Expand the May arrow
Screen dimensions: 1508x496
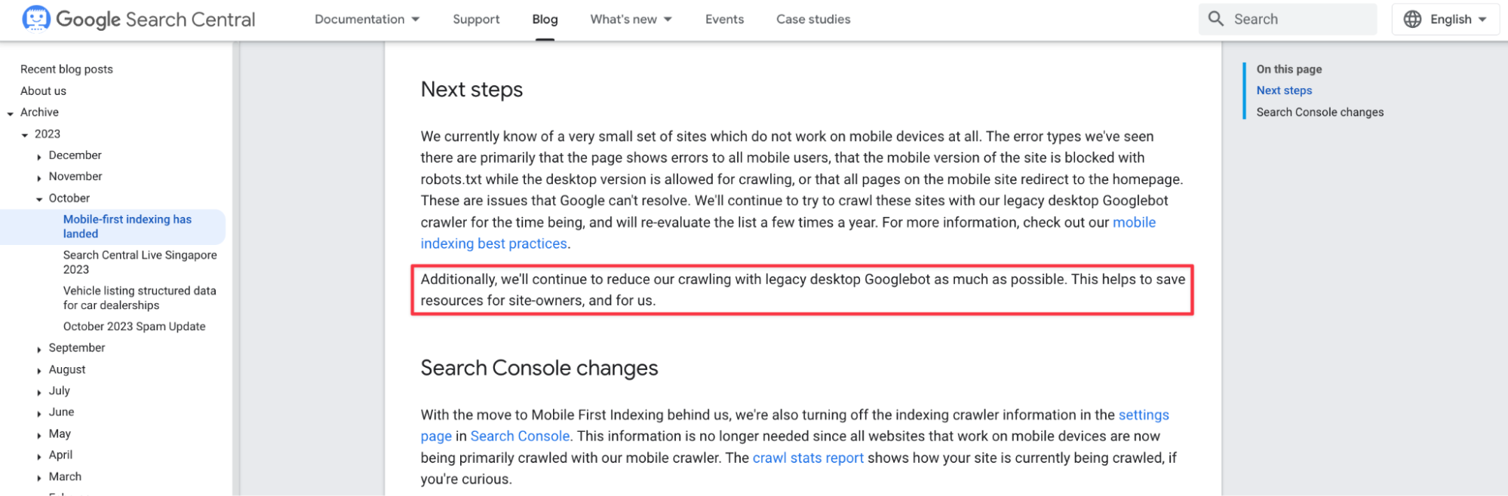(x=39, y=436)
